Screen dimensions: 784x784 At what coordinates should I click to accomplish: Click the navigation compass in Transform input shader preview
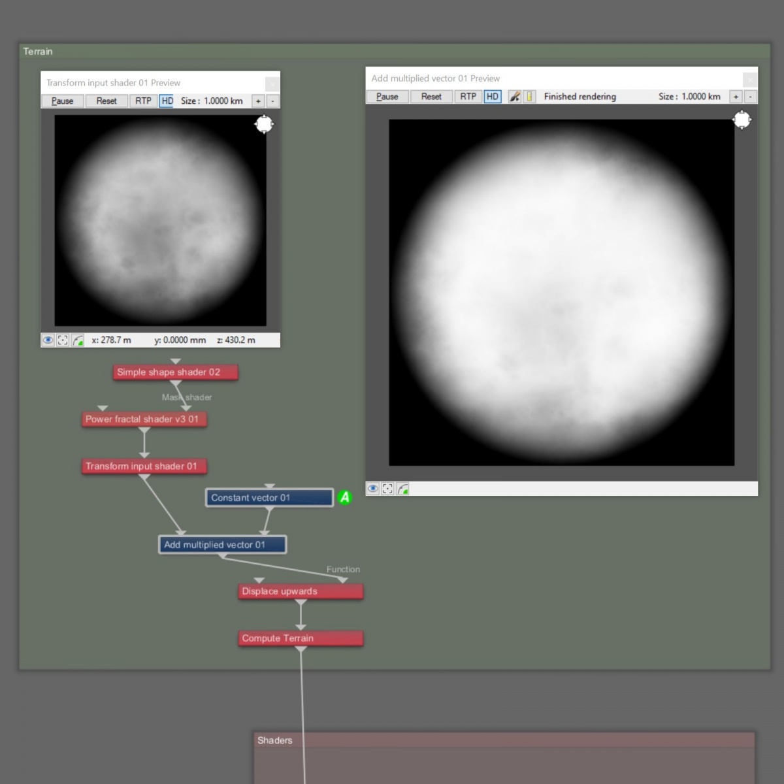[x=264, y=124]
